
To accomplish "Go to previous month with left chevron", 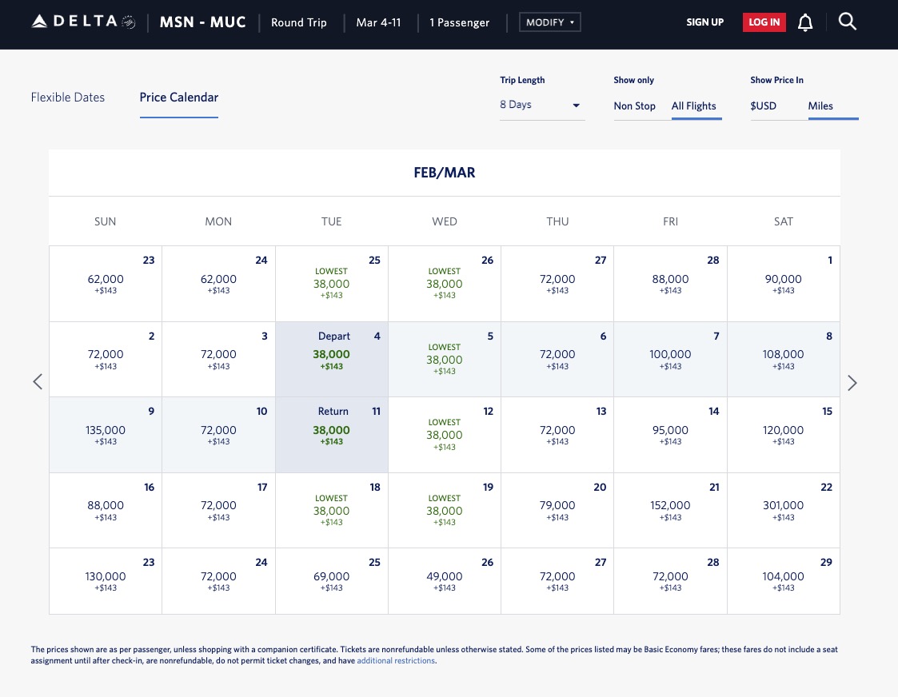I will tap(37, 381).
